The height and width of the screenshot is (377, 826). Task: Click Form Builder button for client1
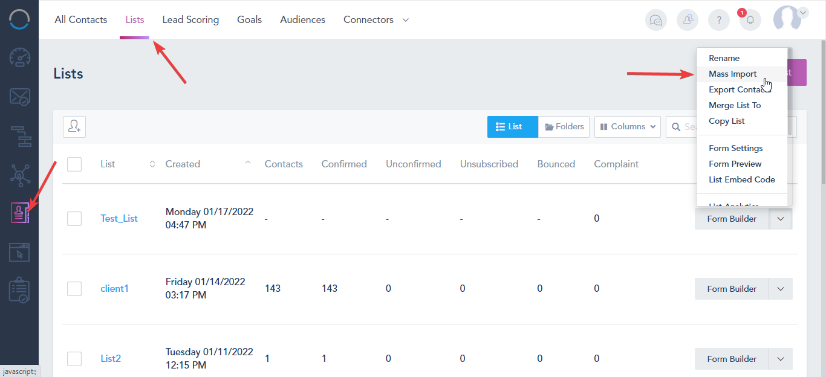point(732,289)
